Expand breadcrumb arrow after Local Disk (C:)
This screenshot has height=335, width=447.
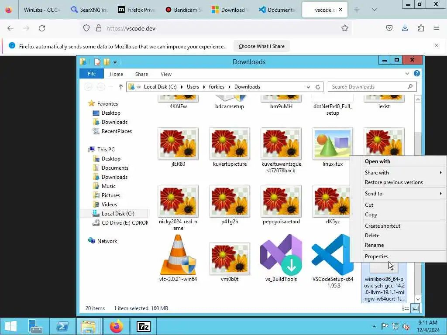182,87
